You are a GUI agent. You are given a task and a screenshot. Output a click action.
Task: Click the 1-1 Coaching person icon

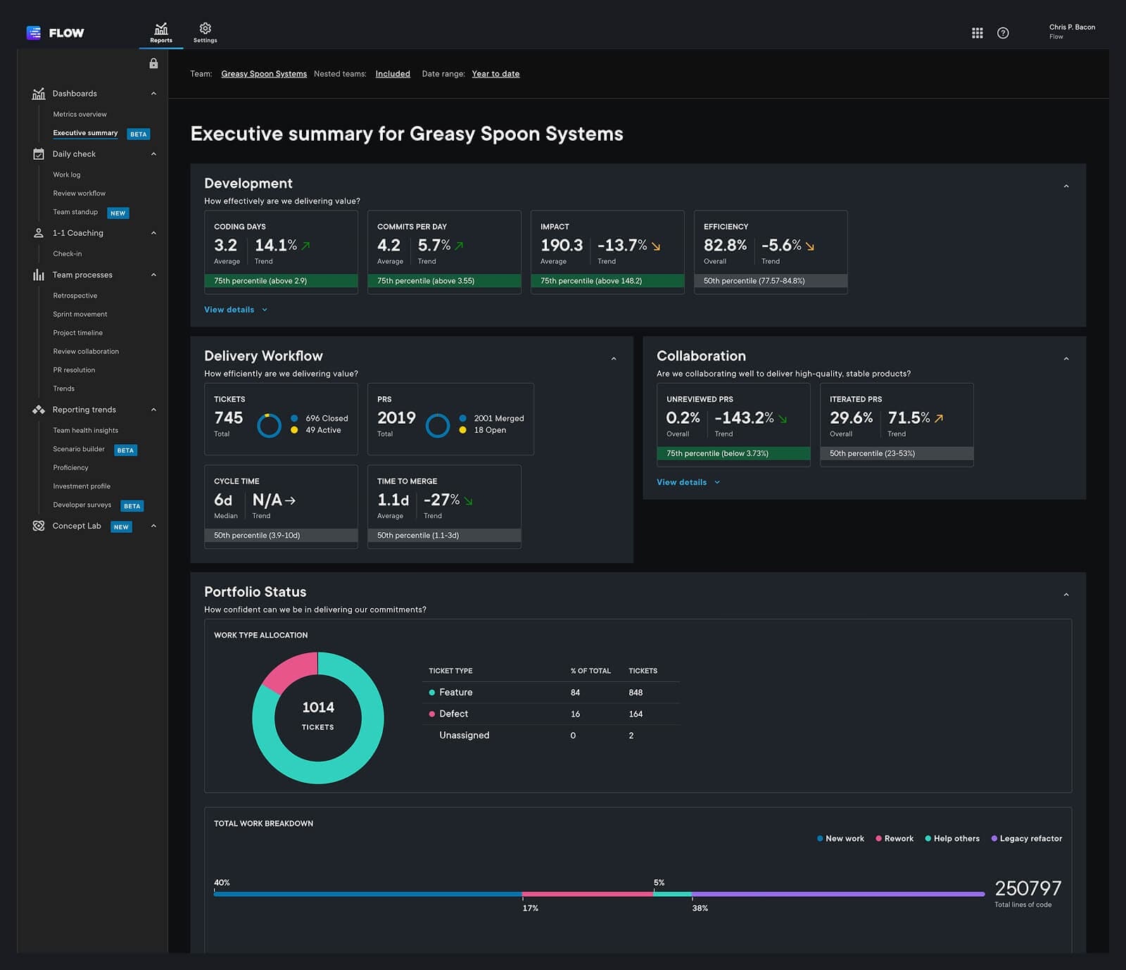[39, 233]
